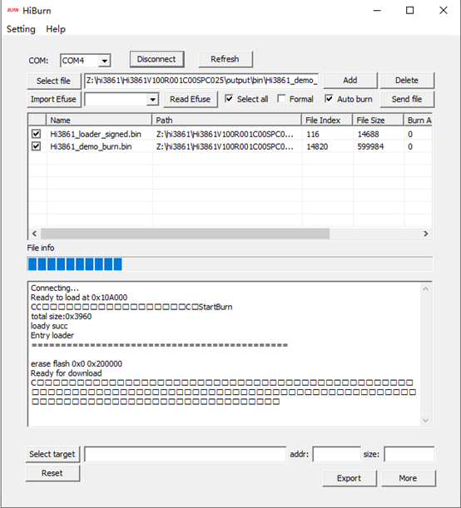
Task: Select Hi3861_loader_signed.bin file name
Action: tap(96, 134)
